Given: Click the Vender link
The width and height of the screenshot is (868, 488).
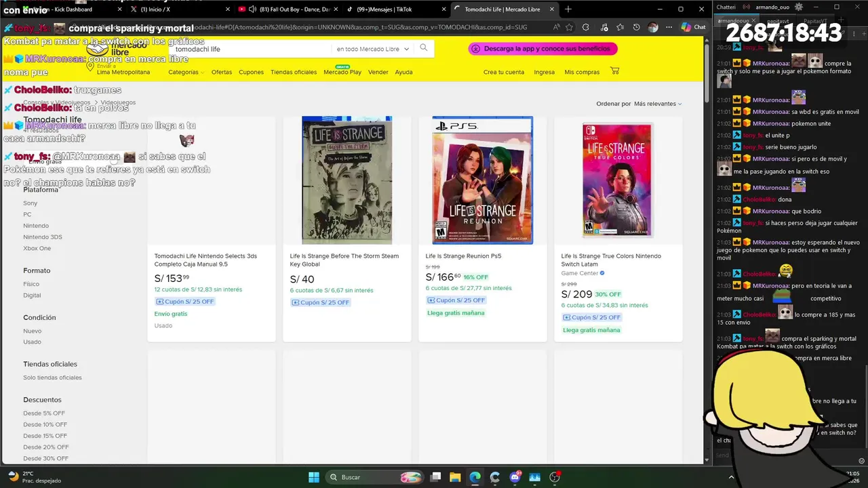Looking at the screenshot, I should [x=378, y=72].
